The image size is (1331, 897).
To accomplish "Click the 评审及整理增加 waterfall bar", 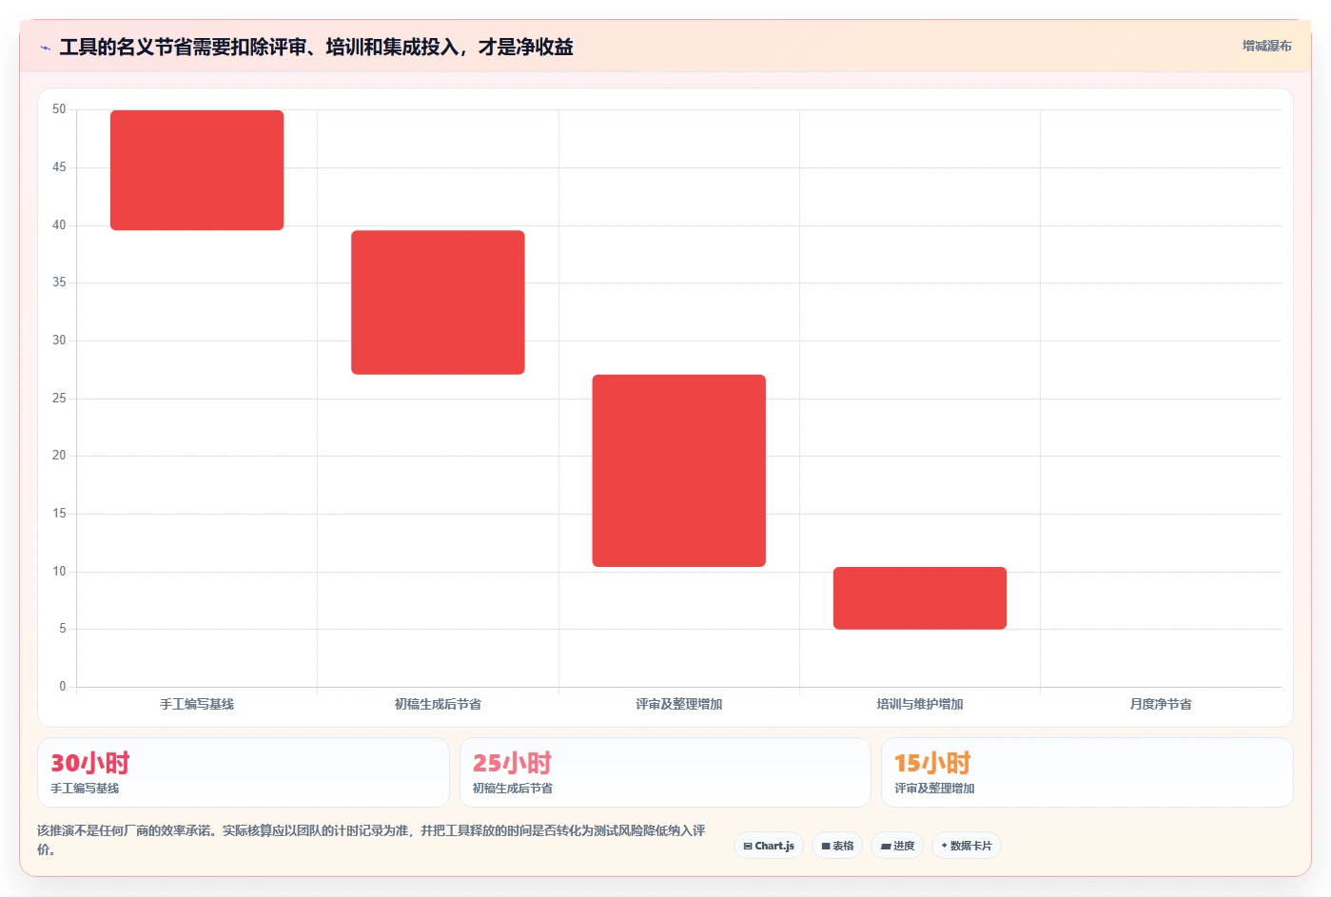I will click(678, 471).
